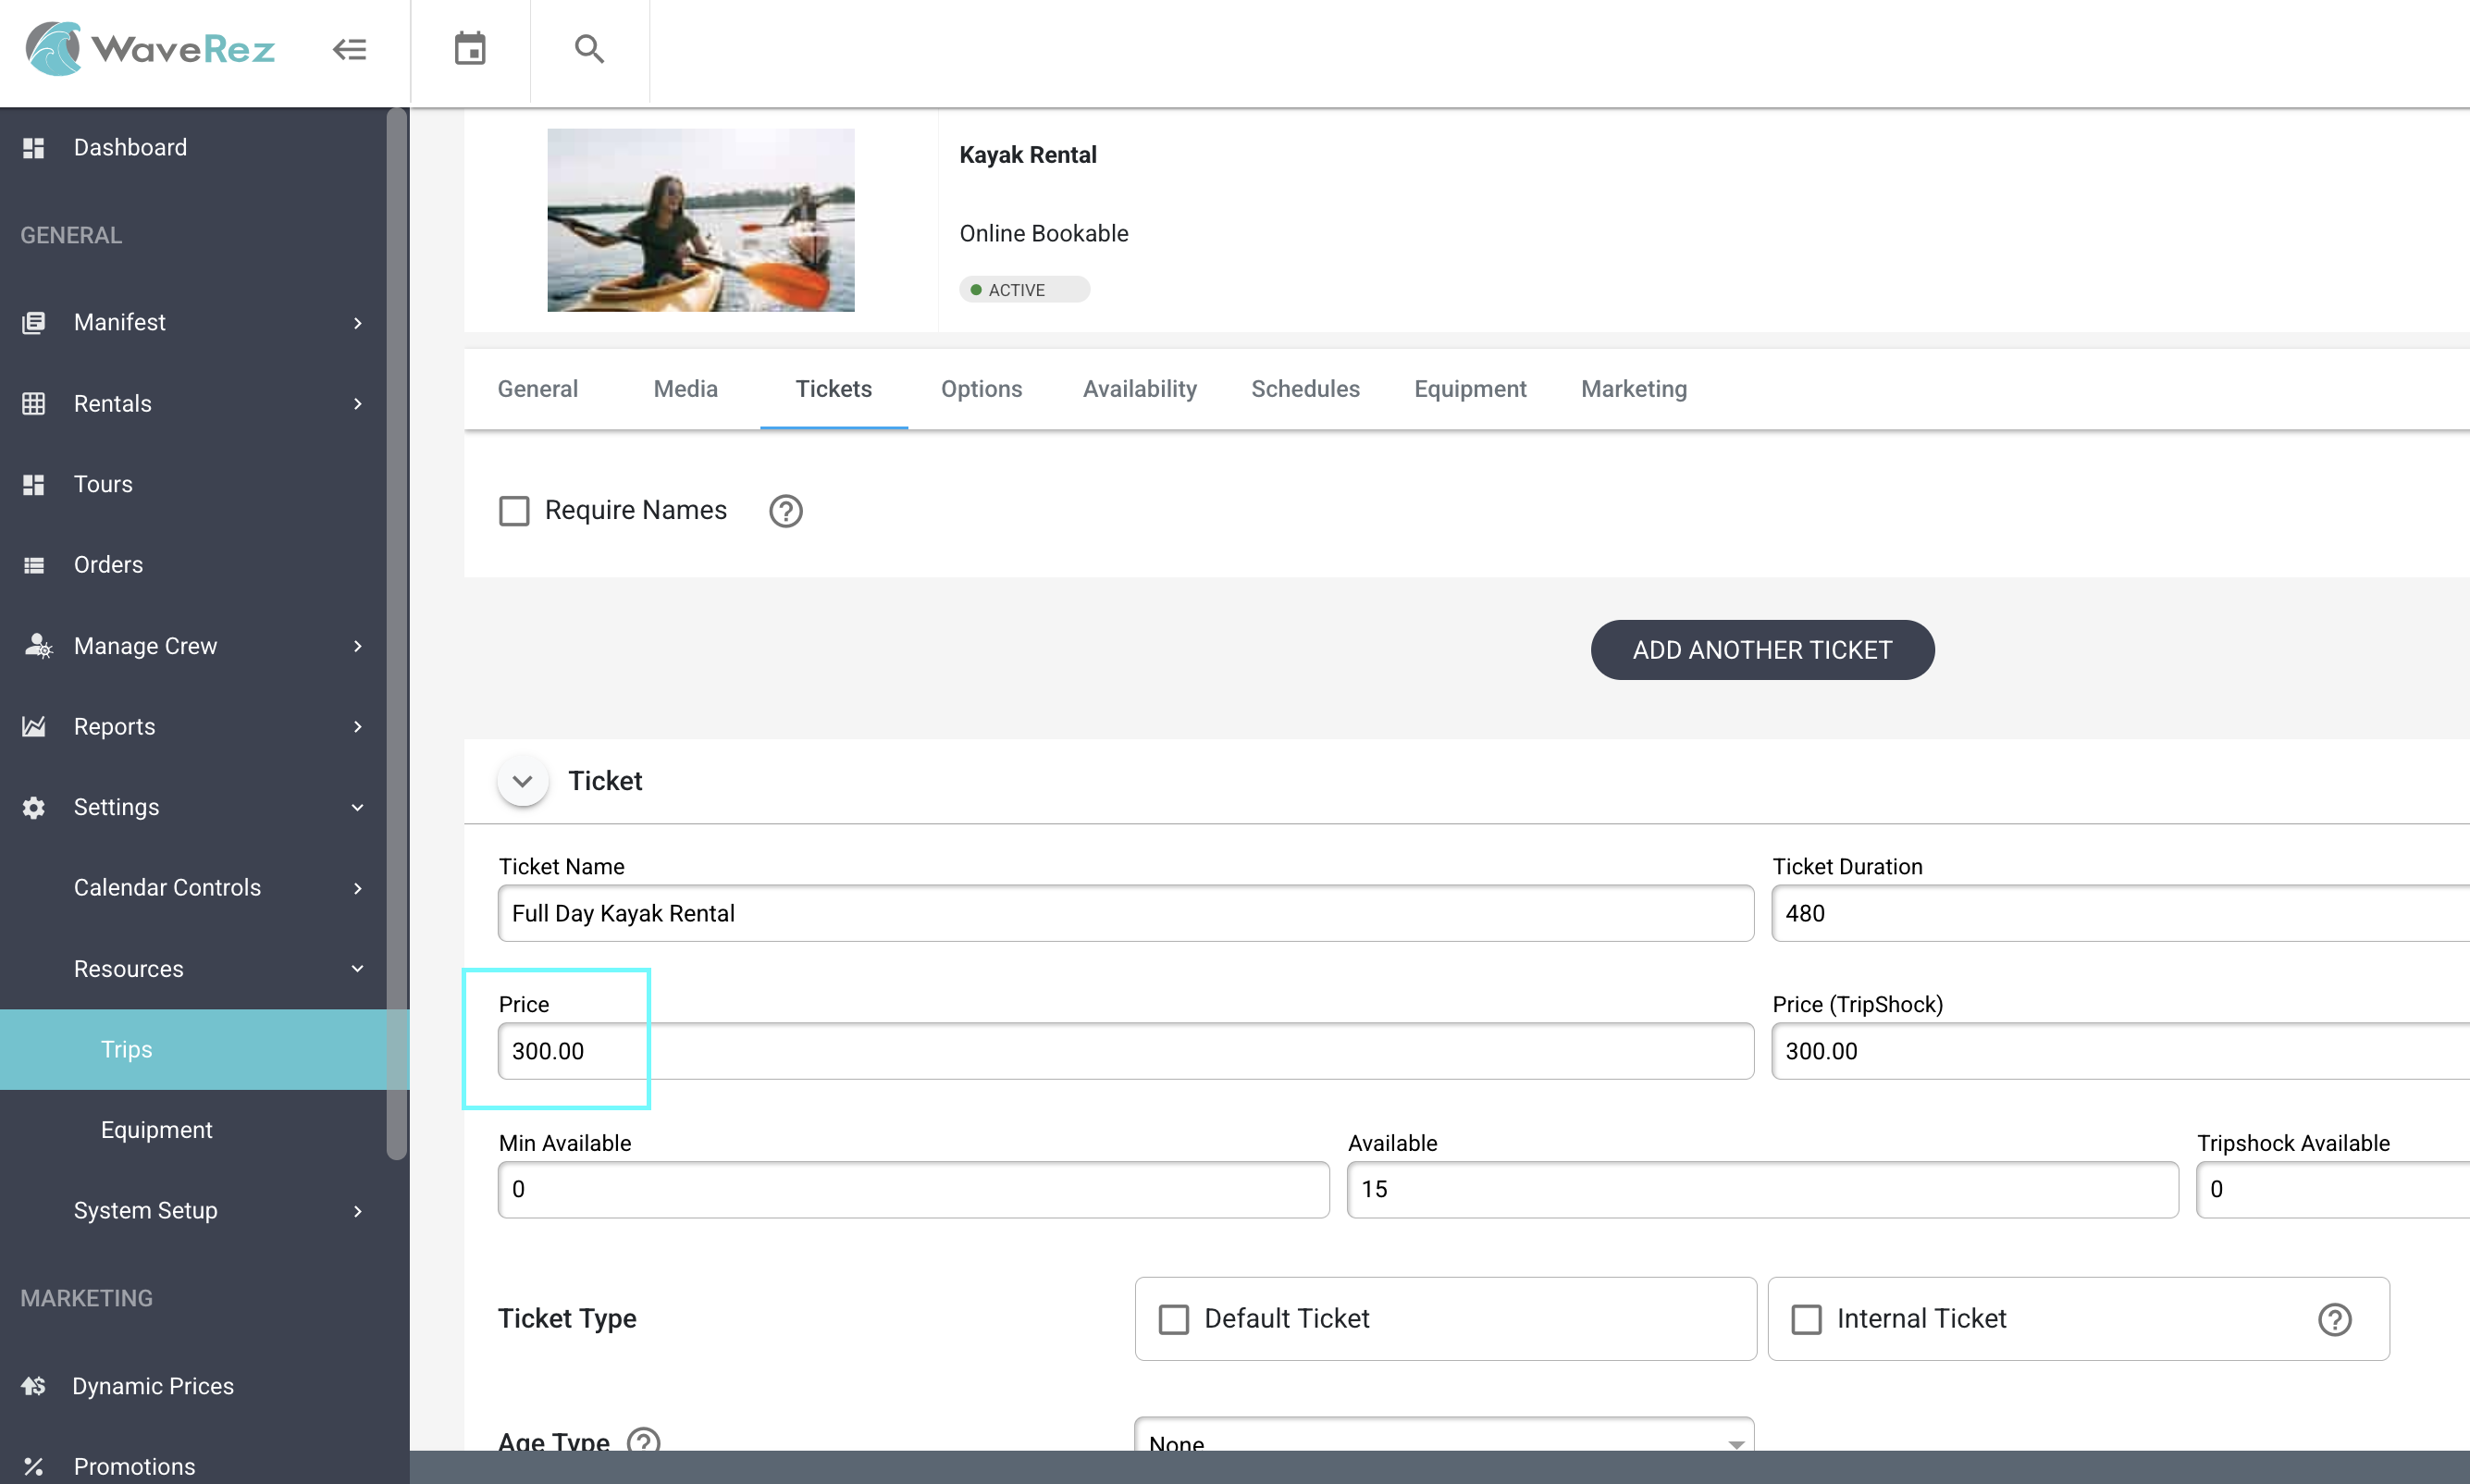Click the Dashboard grid icon
The height and width of the screenshot is (1484, 2470).
tap(34, 147)
